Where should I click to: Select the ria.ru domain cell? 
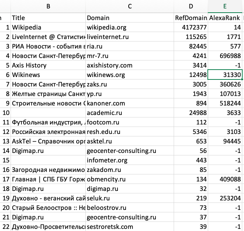pos(130,46)
